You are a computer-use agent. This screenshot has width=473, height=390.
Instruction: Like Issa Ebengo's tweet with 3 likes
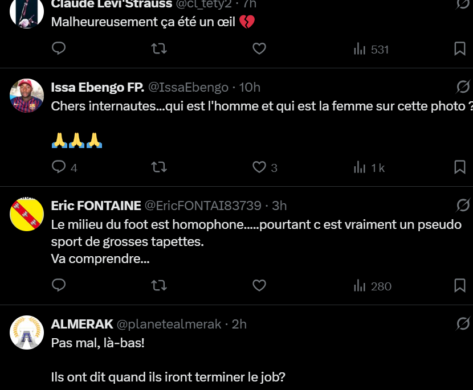coord(259,167)
